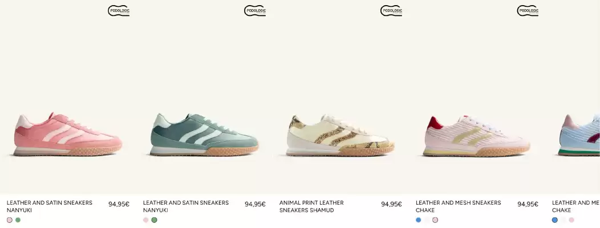Click Podologic badge above pink mesh Chake sneaker
Viewport: 600px width, 228px height.
click(528, 11)
